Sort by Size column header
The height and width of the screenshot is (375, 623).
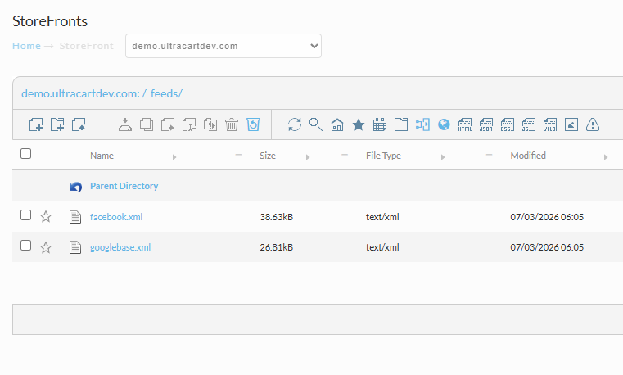pos(268,156)
